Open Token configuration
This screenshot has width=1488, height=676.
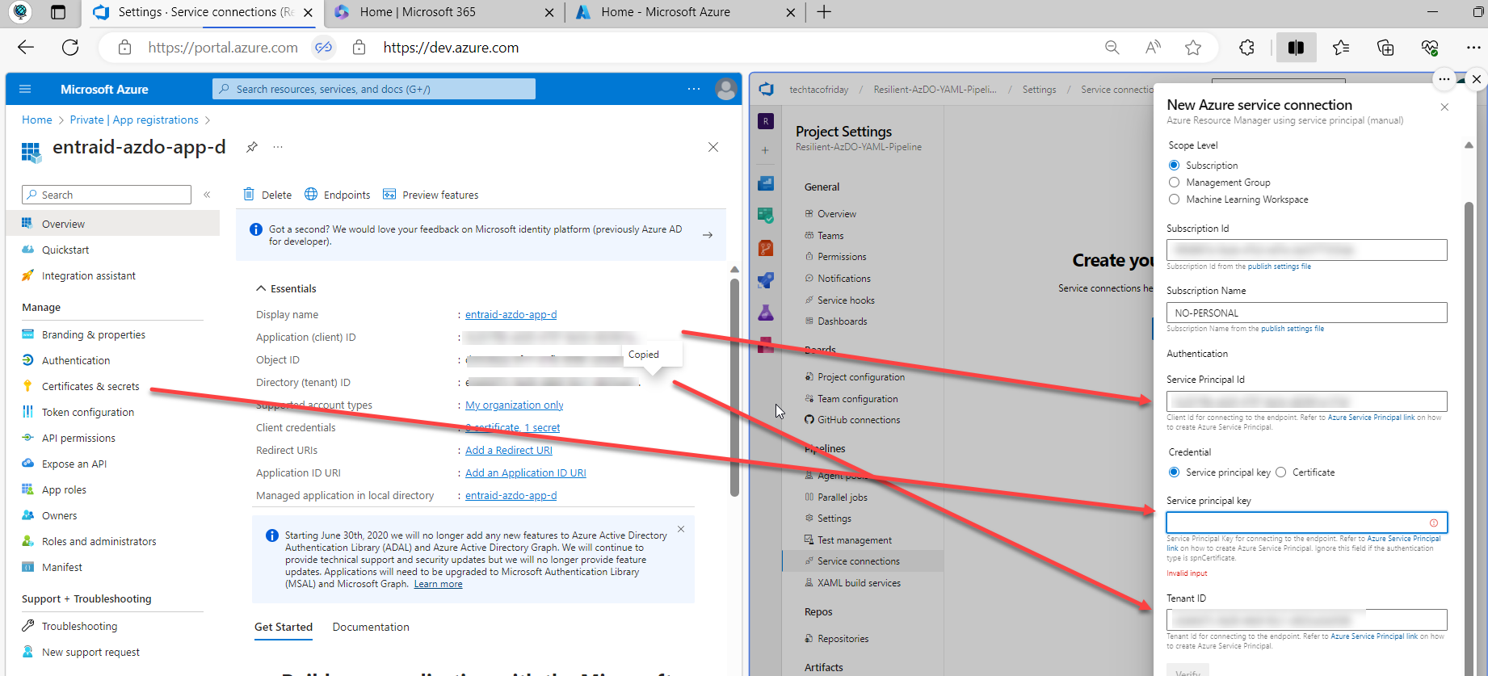[88, 412]
